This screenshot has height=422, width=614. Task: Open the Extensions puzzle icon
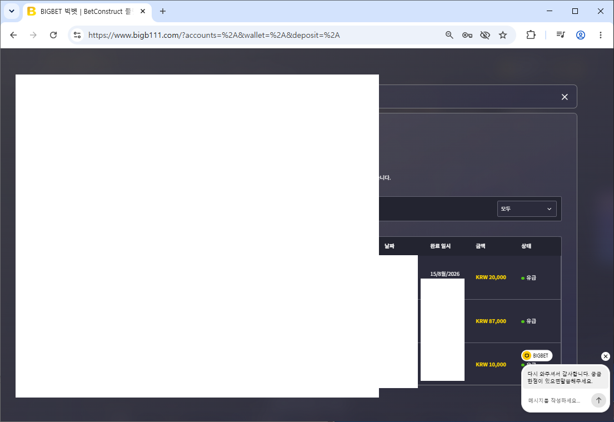pyautogui.click(x=531, y=35)
